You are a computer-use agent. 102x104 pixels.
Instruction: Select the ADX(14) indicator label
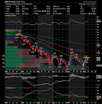(9, 88)
